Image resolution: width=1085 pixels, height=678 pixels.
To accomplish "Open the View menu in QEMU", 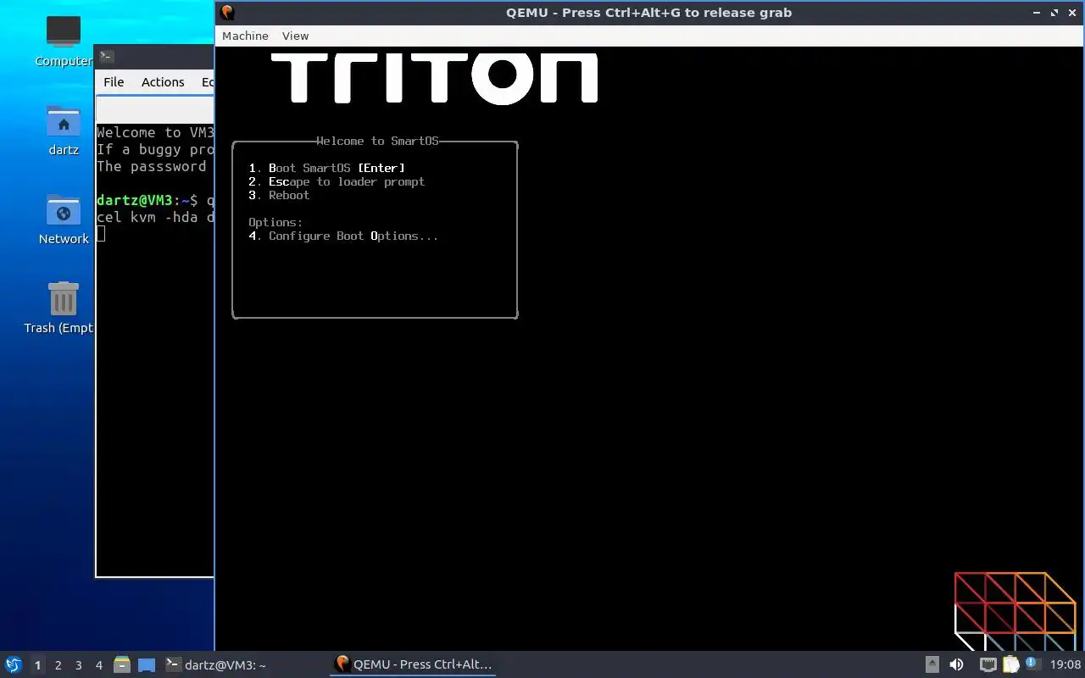I will coord(295,36).
